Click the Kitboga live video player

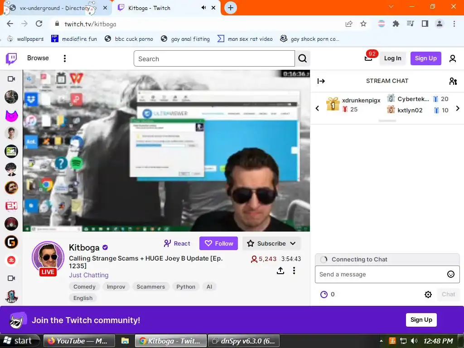click(x=166, y=150)
